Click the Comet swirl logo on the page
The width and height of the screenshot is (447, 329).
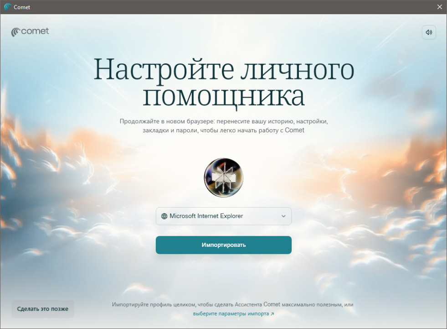pos(15,32)
